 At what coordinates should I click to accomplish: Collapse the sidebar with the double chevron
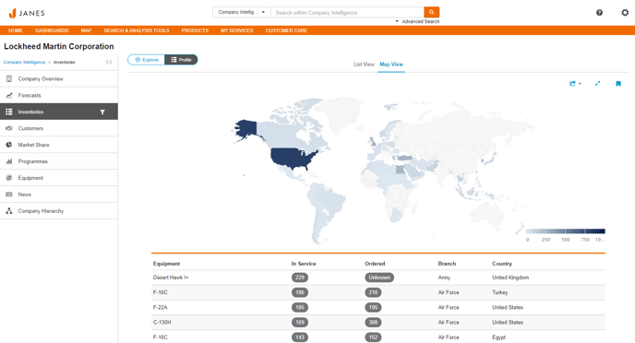[109, 62]
